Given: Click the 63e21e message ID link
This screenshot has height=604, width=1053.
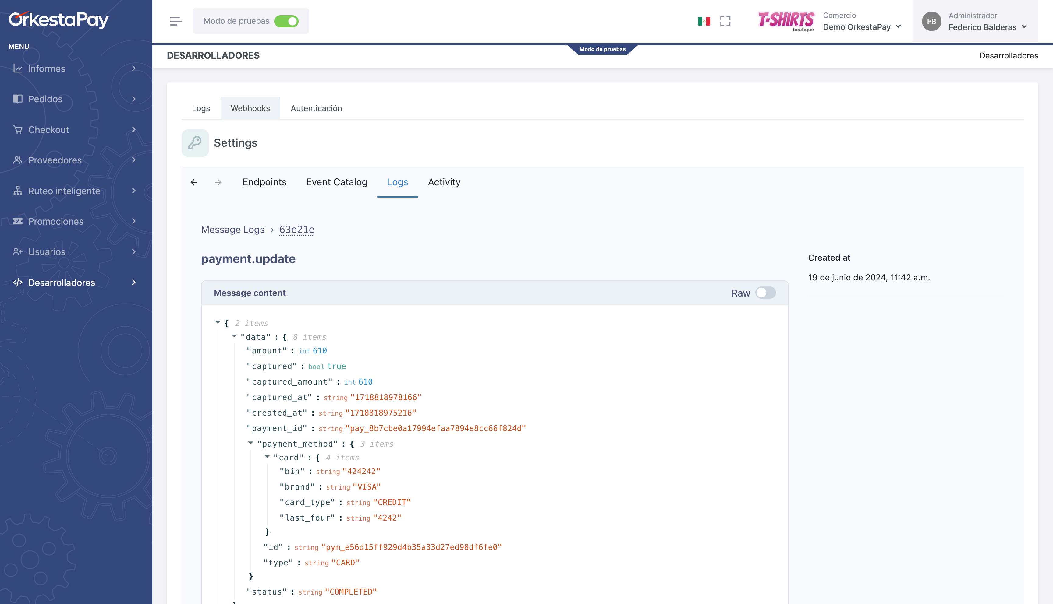Looking at the screenshot, I should pyautogui.click(x=297, y=230).
